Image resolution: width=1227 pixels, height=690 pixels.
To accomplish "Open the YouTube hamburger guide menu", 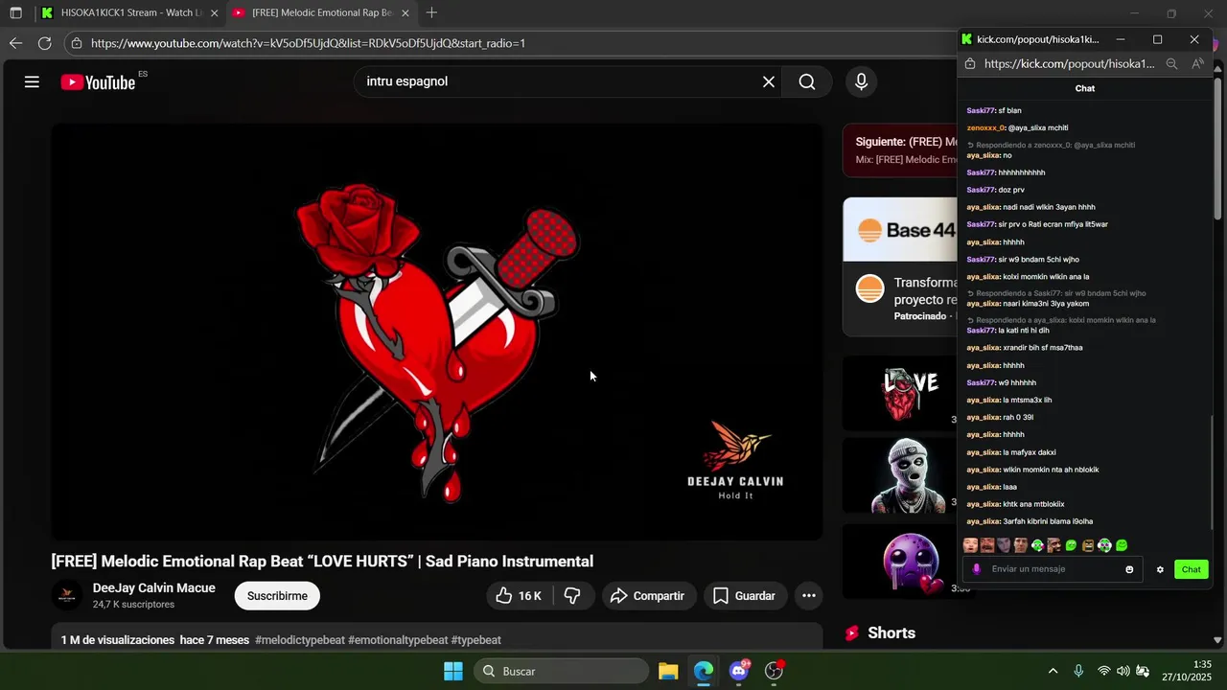I will [x=32, y=82].
